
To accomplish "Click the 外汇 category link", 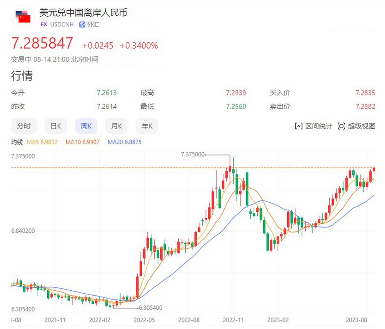I will (x=93, y=24).
